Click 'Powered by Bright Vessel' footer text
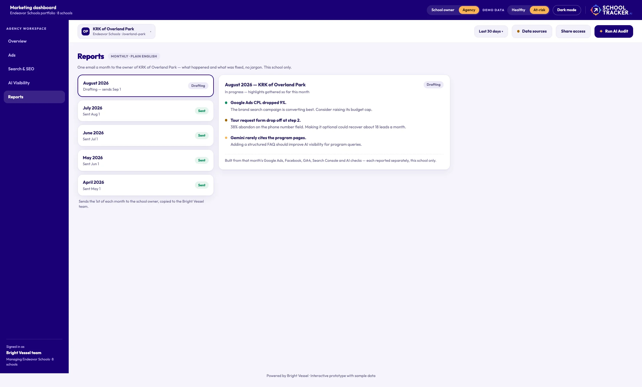642x387 pixels. coord(321,376)
